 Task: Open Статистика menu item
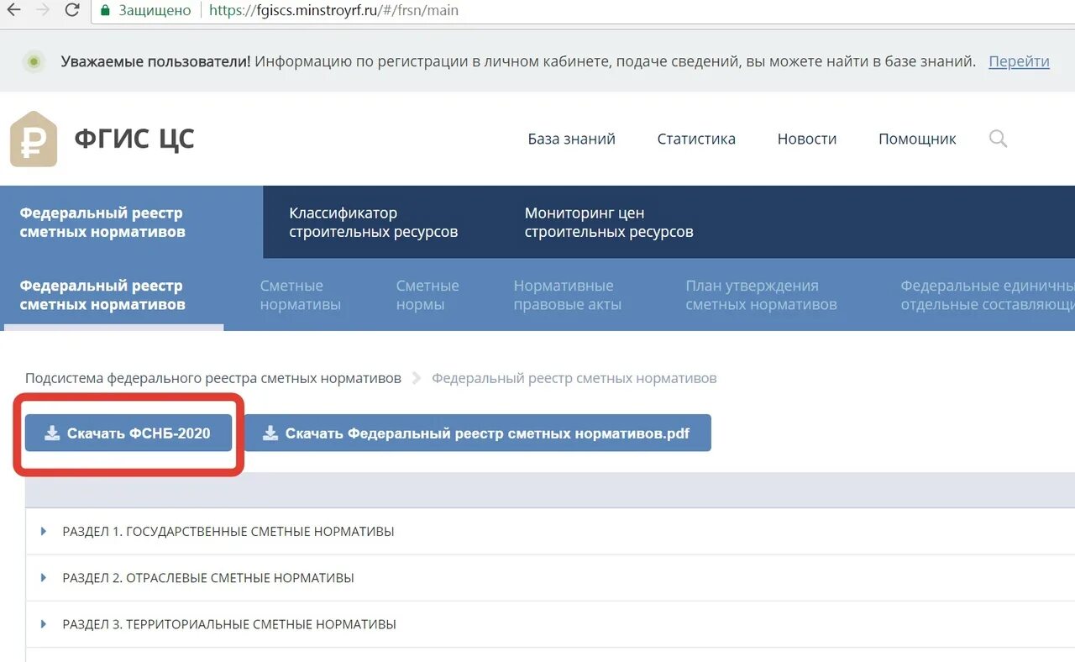pyautogui.click(x=696, y=139)
